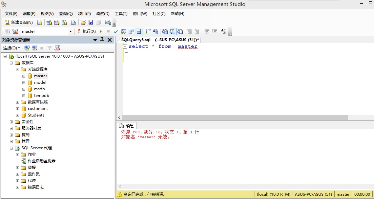Select the SQLQuery3.sql tab
The height and width of the screenshot is (199, 374).
[160, 40]
